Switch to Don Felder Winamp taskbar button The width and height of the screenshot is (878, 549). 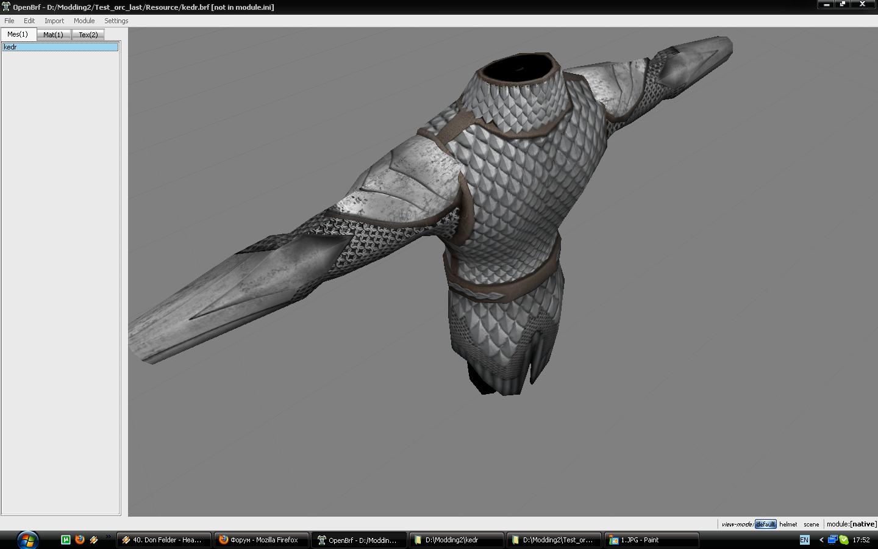pos(163,540)
